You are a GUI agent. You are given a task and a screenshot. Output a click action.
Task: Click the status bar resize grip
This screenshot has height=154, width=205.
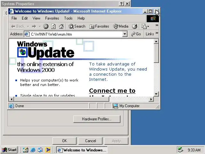[158, 107]
